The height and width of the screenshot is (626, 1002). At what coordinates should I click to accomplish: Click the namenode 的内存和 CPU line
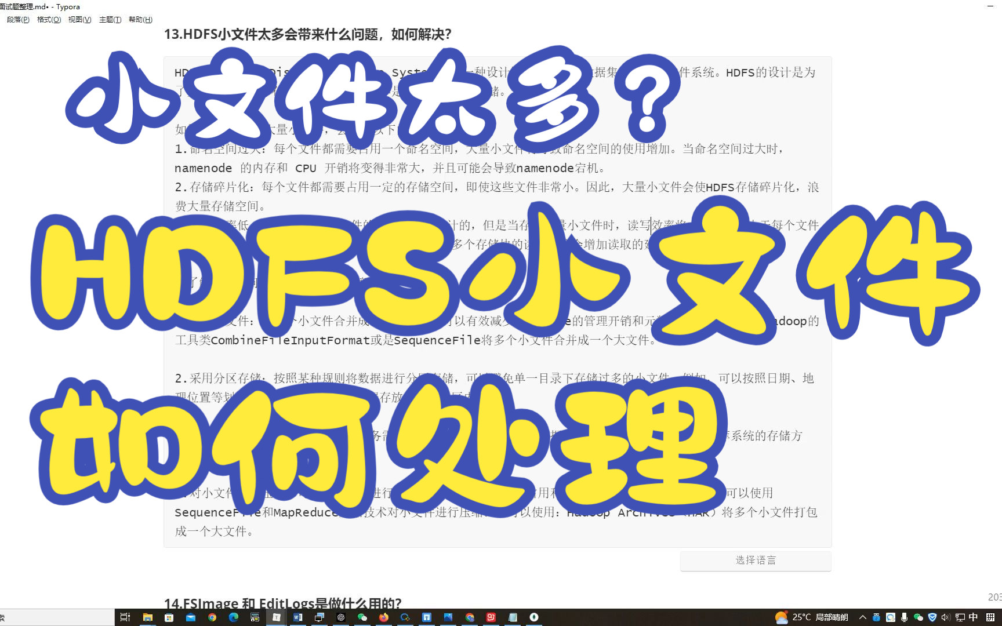tap(390, 168)
